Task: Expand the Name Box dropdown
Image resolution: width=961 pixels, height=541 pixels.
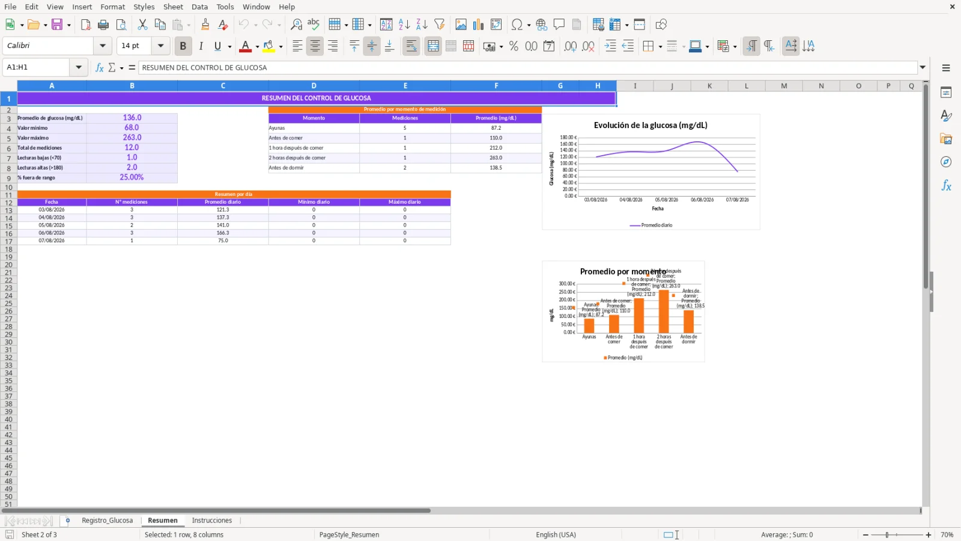Action: (79, 67)
